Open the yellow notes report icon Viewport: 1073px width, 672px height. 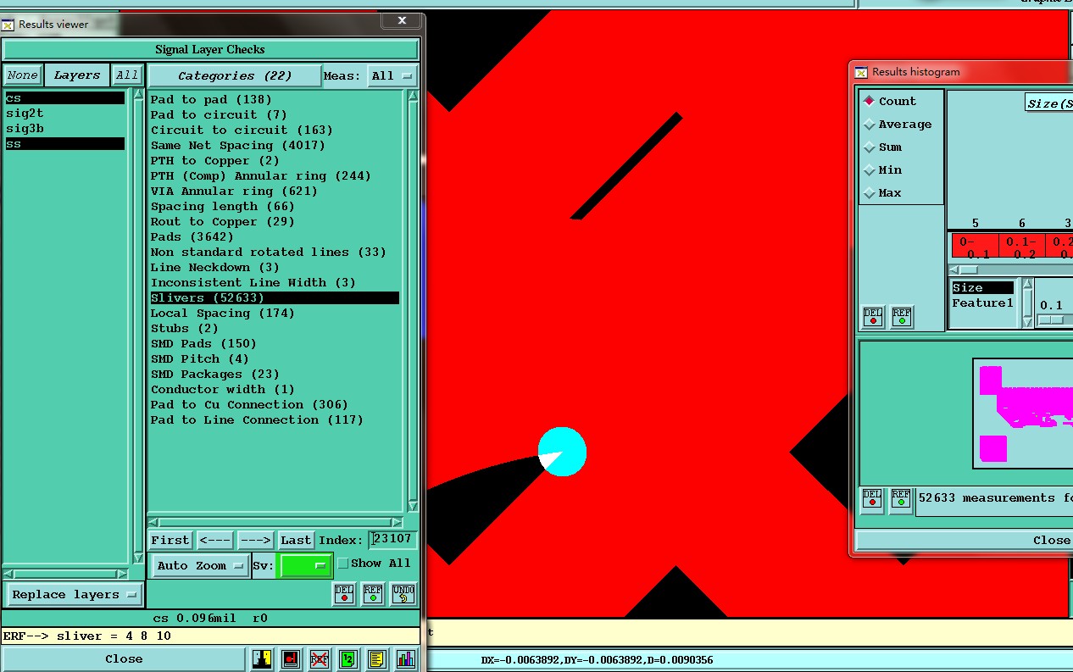click(x=377, y=658)
